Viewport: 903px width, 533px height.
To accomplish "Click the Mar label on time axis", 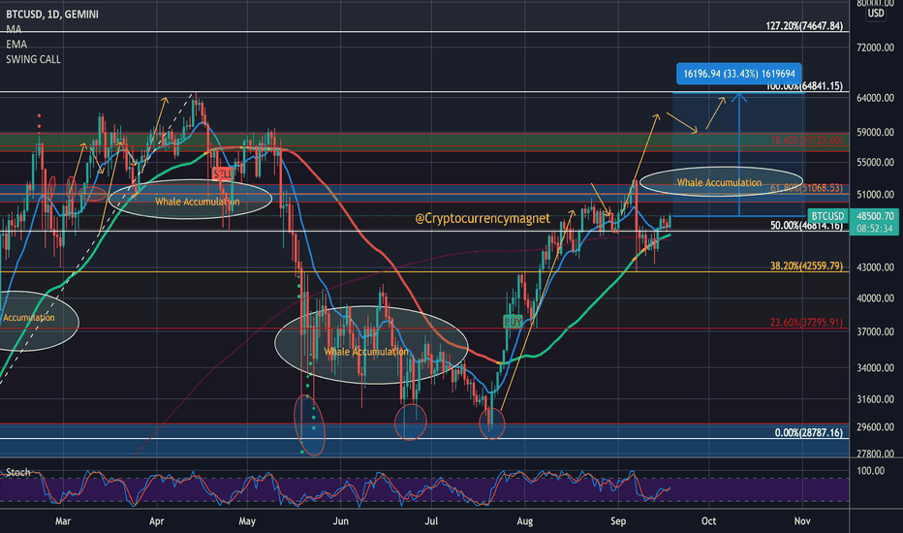I will pyautogui.click(x=63, y=521).
